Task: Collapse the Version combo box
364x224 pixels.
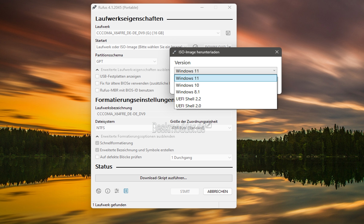Action: [226, 71]
